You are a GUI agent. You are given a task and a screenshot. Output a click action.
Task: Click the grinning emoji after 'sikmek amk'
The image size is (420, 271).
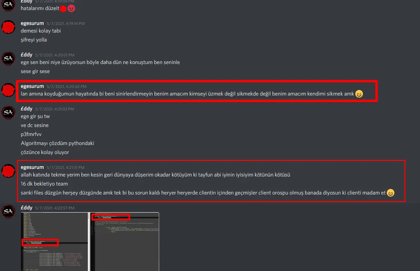tap(359, 94)
